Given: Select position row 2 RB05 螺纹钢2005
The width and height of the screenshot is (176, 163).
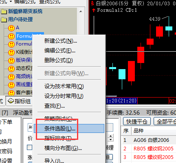Looking at the screenshot, I should 148,149.
